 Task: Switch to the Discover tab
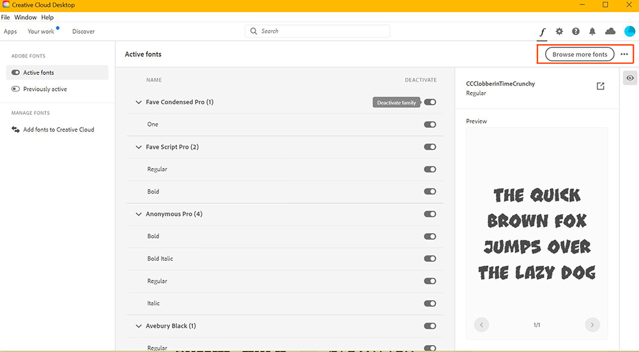(x=84, y=31)
